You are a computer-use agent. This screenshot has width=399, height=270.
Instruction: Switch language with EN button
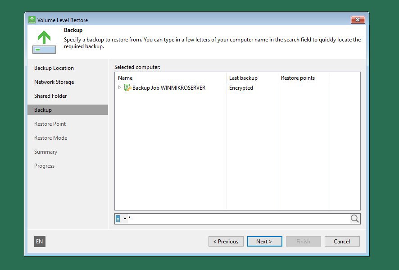(x=40, y=242)
